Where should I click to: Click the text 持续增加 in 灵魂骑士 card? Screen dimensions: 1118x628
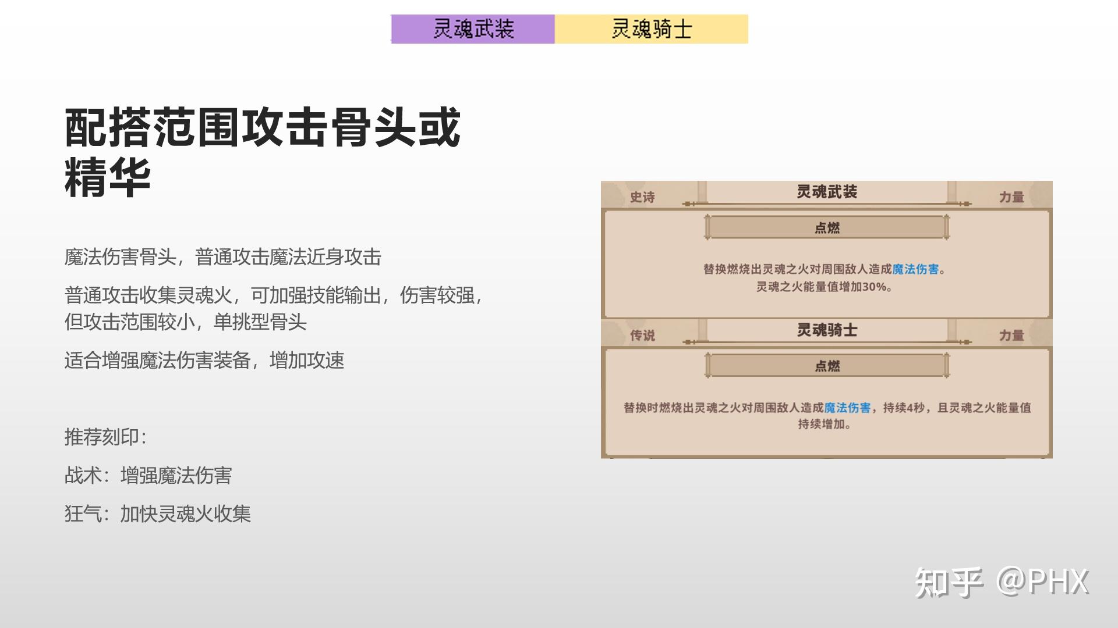tap(822, 424)
